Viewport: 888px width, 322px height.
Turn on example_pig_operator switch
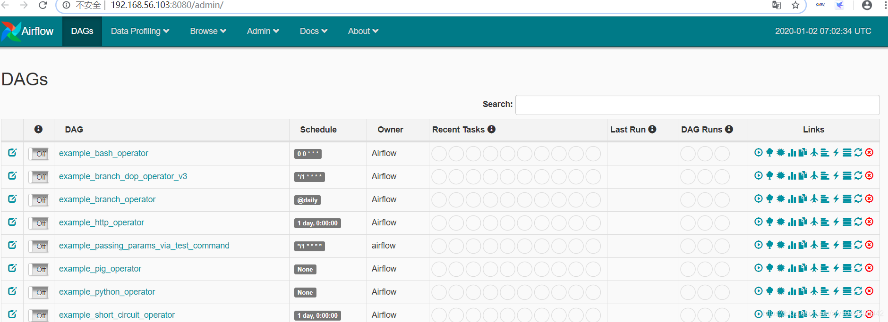[39, 269]
